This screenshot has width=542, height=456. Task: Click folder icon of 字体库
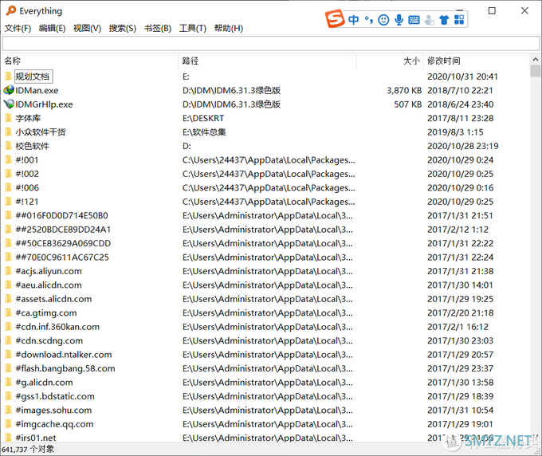click(9, 118)
